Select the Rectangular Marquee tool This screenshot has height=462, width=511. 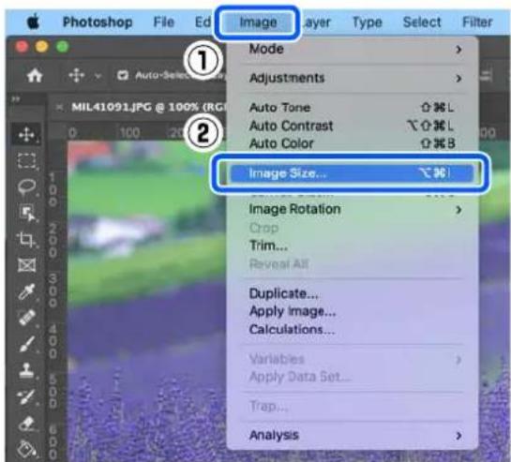pyautogui.click(x=26, y=160)
